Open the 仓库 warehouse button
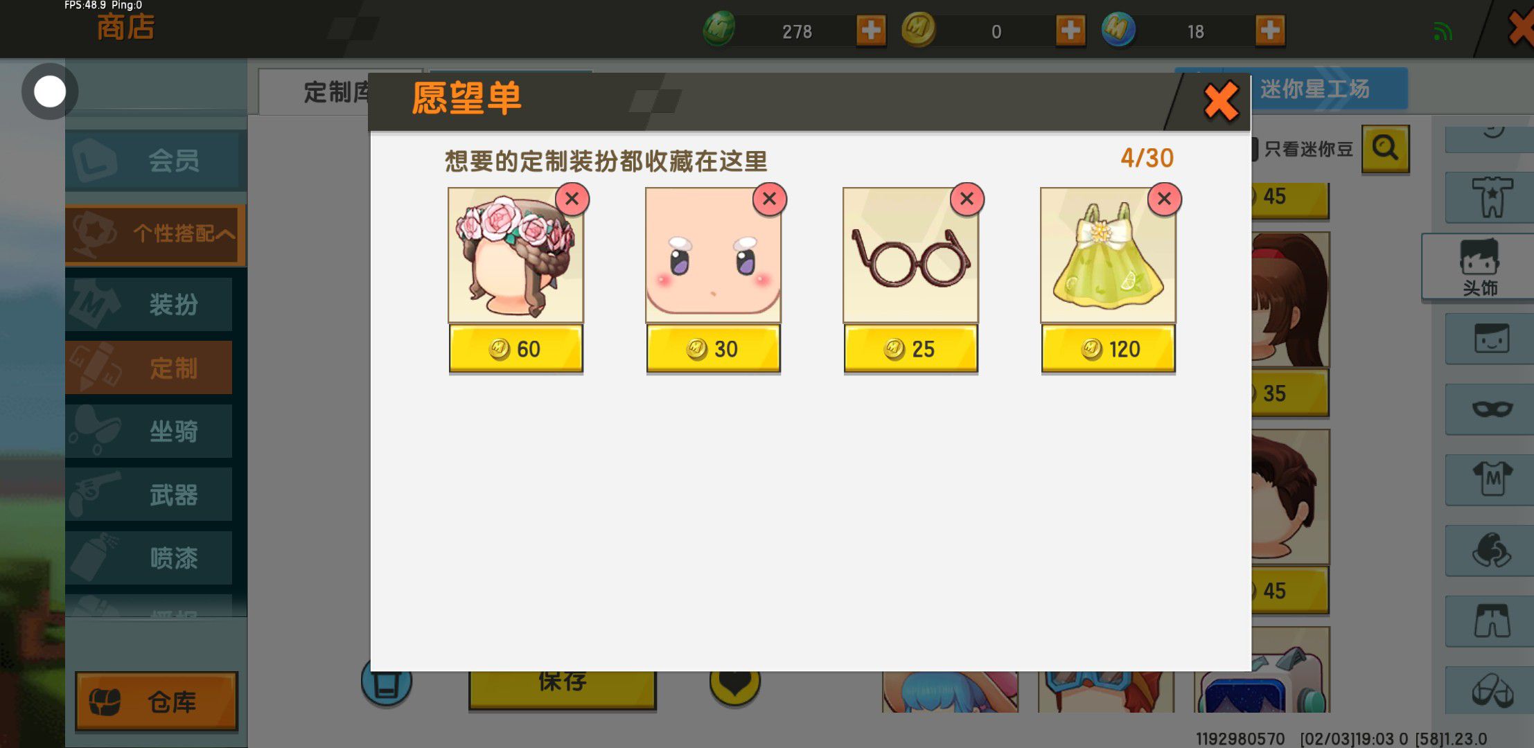 [156, 701]
